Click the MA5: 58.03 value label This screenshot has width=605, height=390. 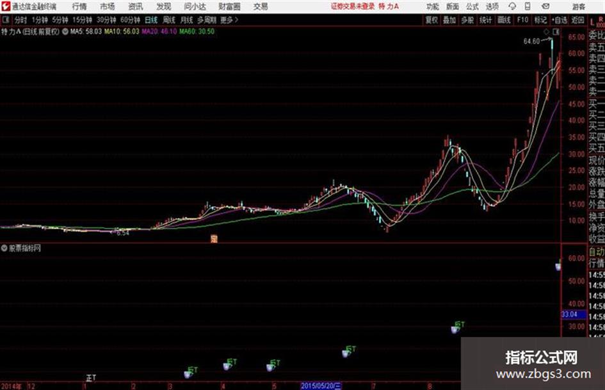[86, 31]
